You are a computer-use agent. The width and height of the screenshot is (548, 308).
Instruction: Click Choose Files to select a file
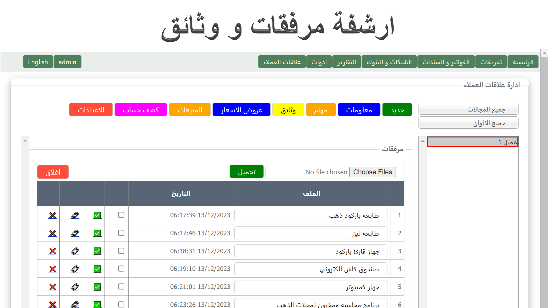(x=372, y=172)
